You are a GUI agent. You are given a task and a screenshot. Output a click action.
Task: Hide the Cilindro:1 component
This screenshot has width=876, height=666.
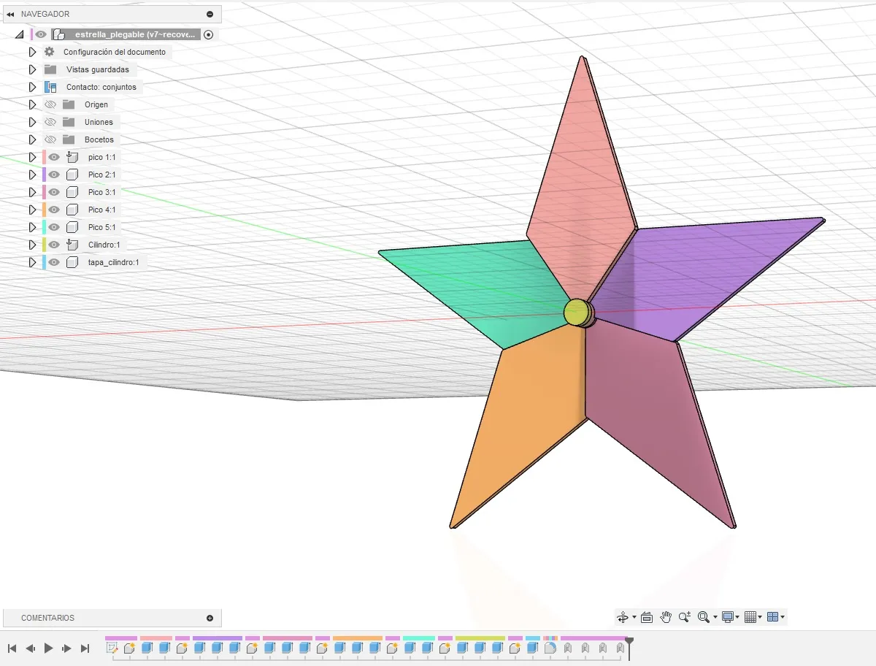54,245
